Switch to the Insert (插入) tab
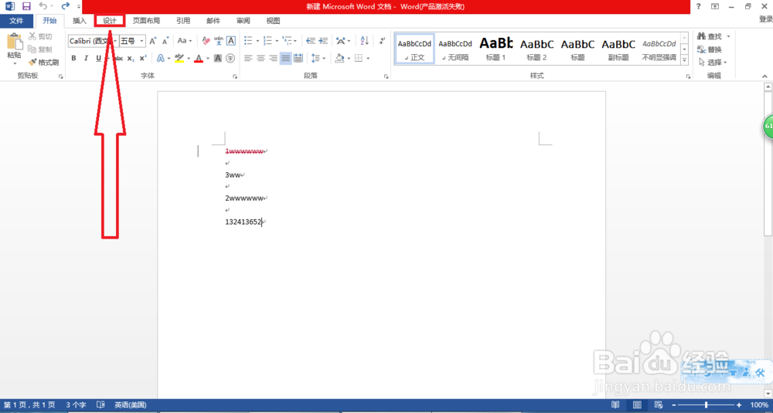Viewport: 773px width, 413px height. click(80, 21)
